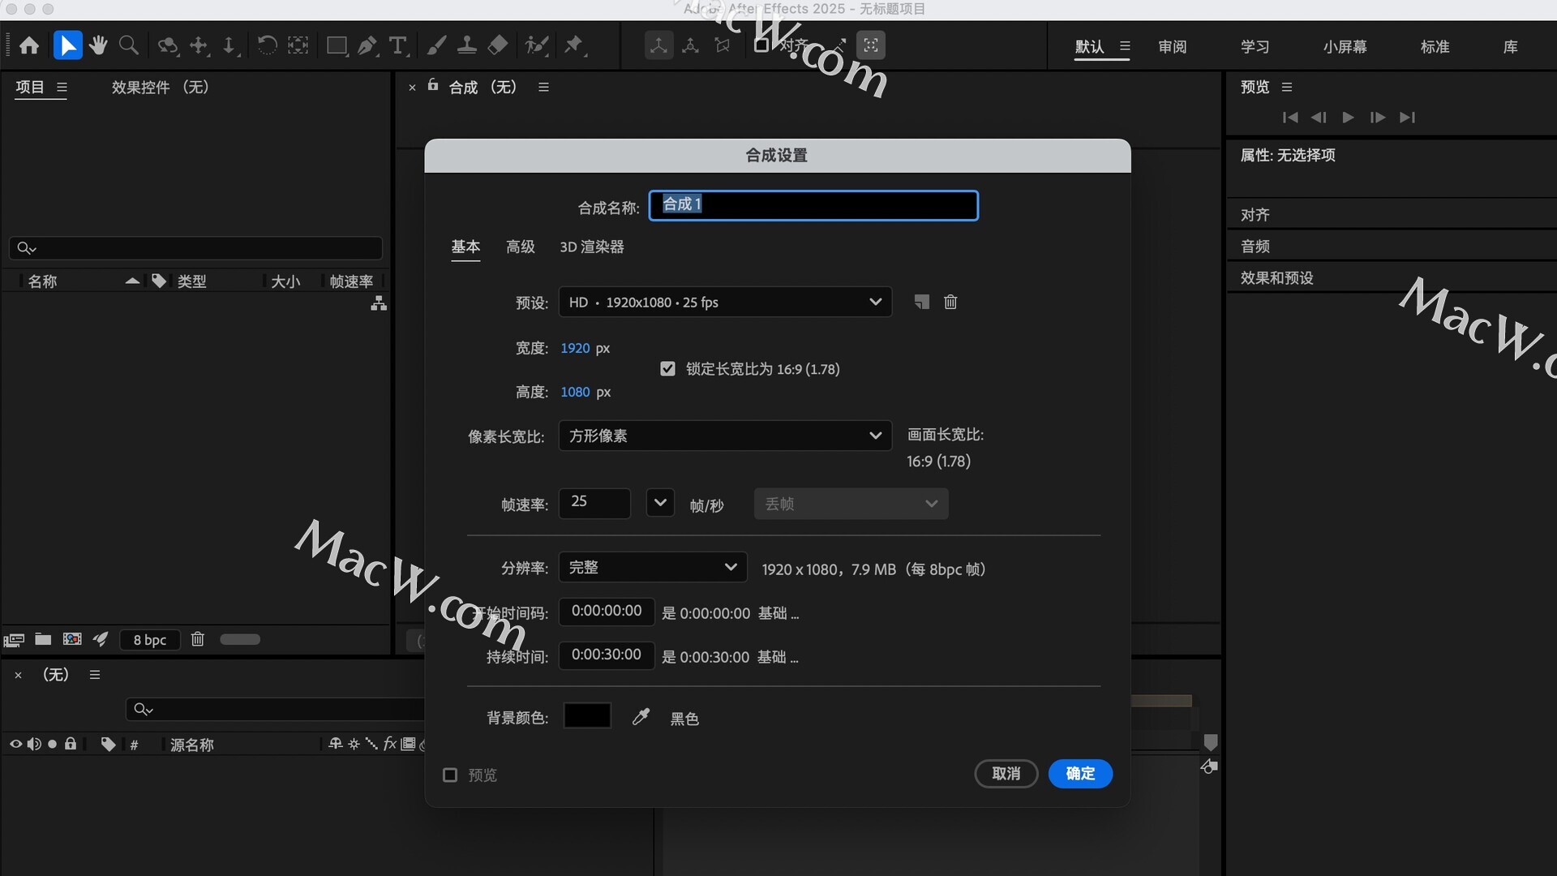The image size is (1557, 876).
Task: Click the lock column header in timeline
Action: coord(71,744)
